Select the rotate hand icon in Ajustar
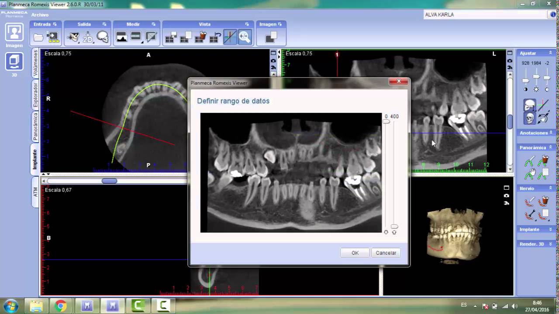 coord(543,118)
